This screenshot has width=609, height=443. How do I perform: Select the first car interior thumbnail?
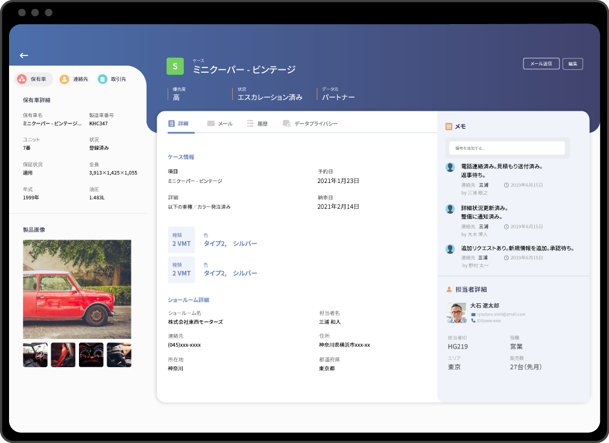(x=35, y=355)
